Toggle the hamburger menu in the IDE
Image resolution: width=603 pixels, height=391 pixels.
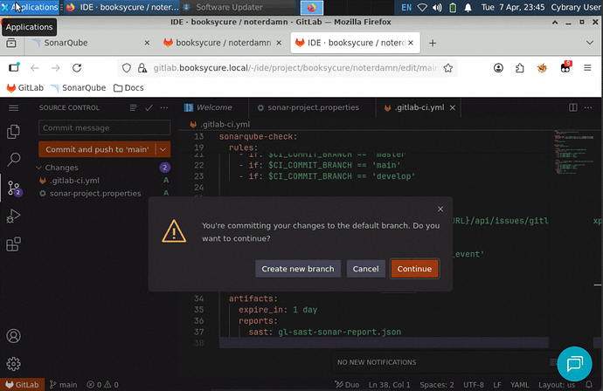click(13, 107)
